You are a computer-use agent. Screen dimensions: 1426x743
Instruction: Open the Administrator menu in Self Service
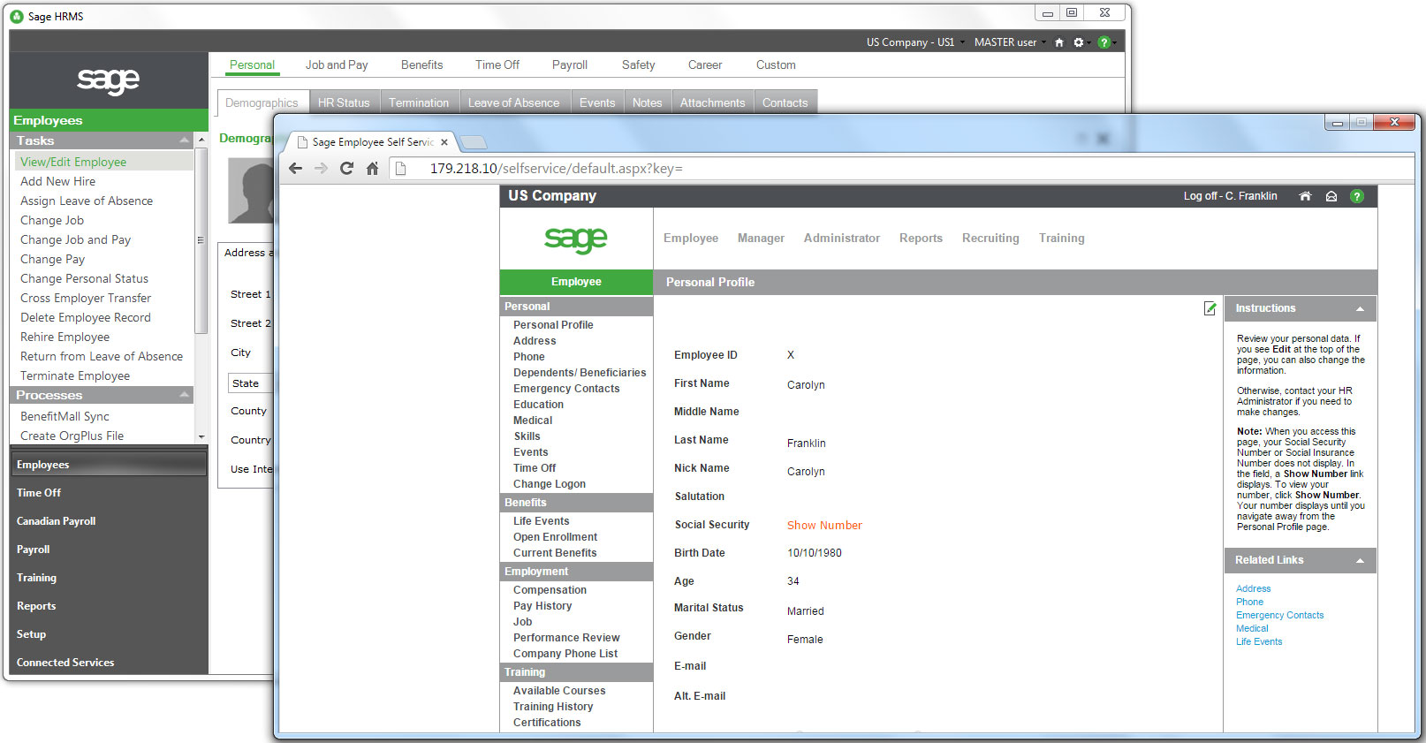(x=842, y=238)
